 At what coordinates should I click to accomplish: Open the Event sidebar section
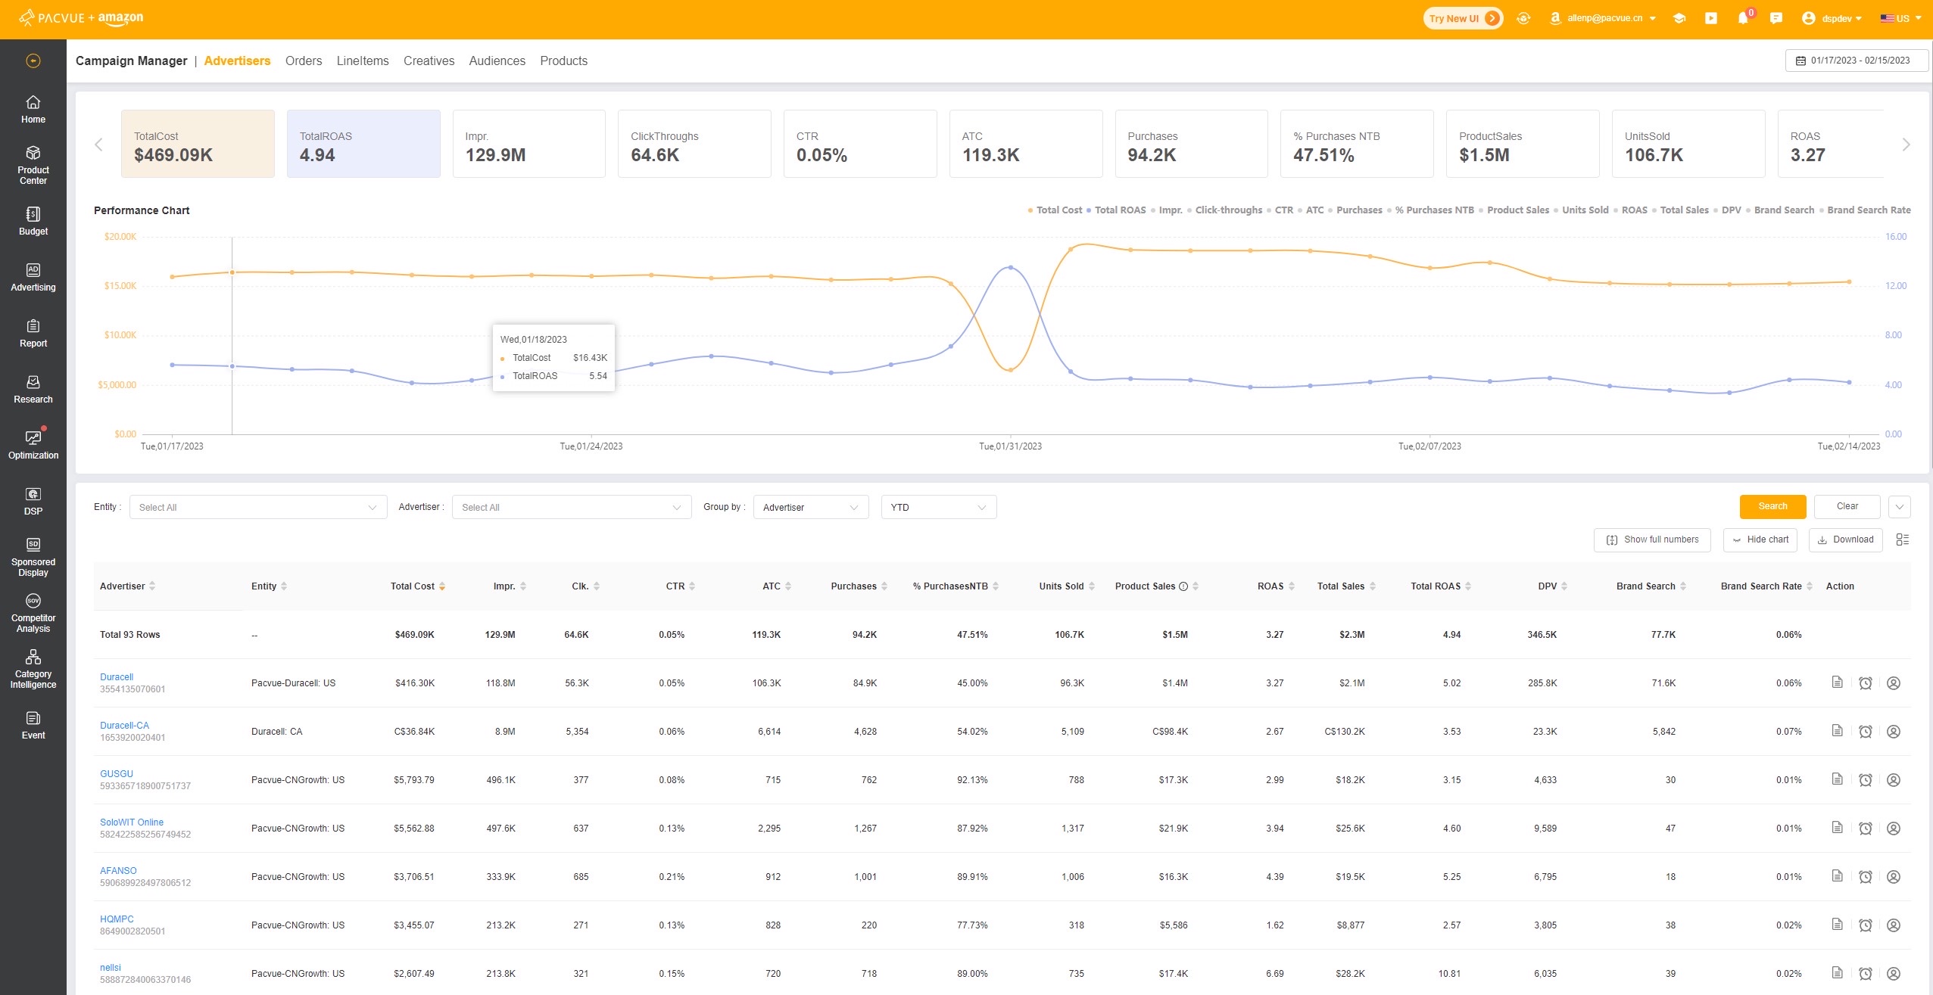pos(33,725)
